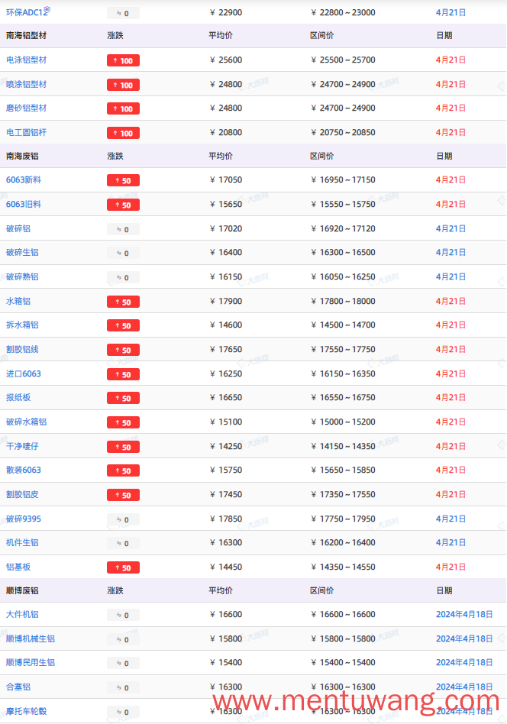Open the 散装6063 link

coord(24,470)
